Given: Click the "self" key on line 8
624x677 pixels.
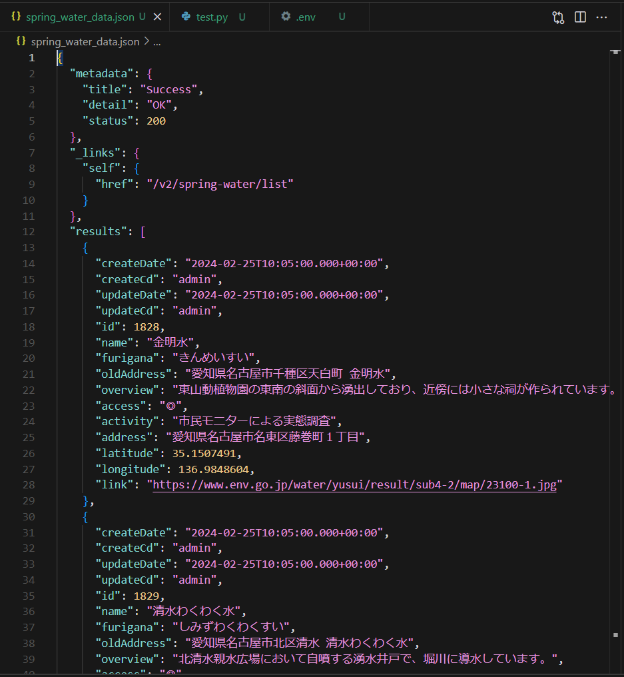Looking at the screenshot, I should point(101,169).
